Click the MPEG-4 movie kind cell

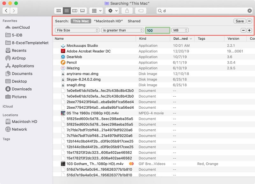click(151, 113)
